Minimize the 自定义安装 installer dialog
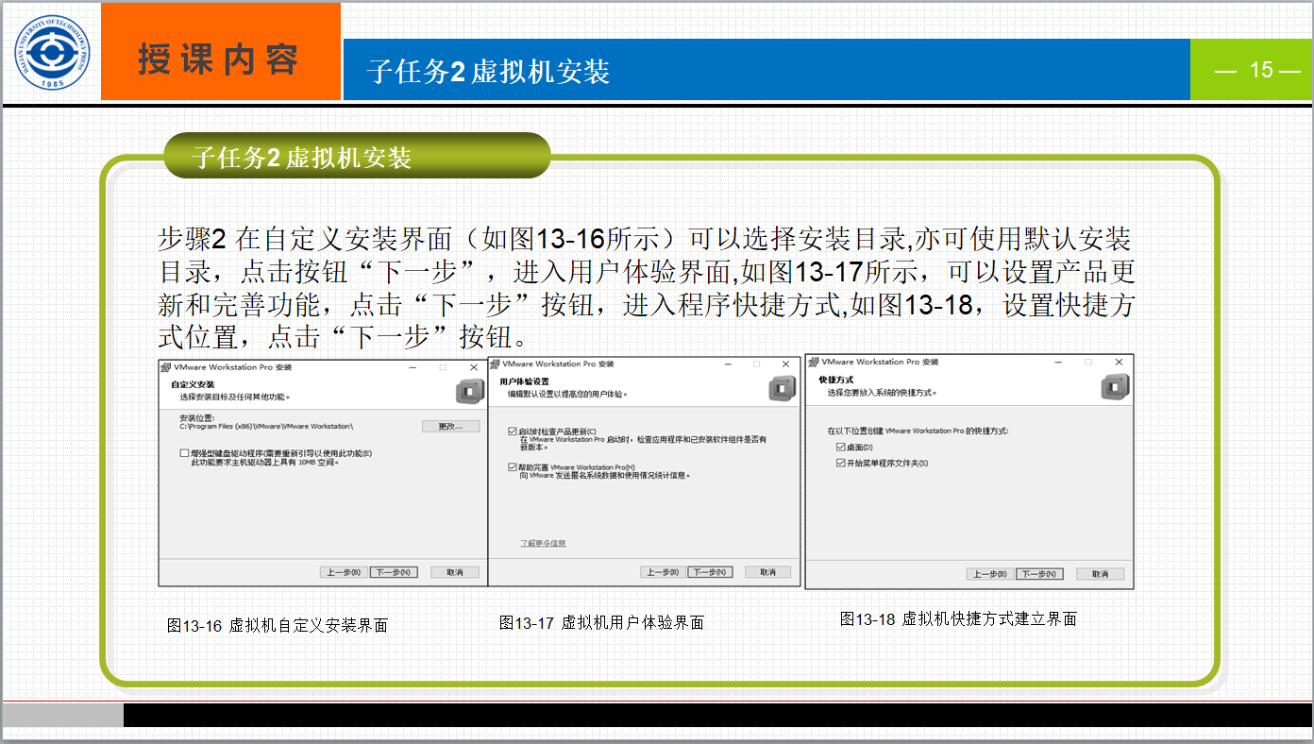This screenshot has width=1314, height=744. click(x=413, y=366)
